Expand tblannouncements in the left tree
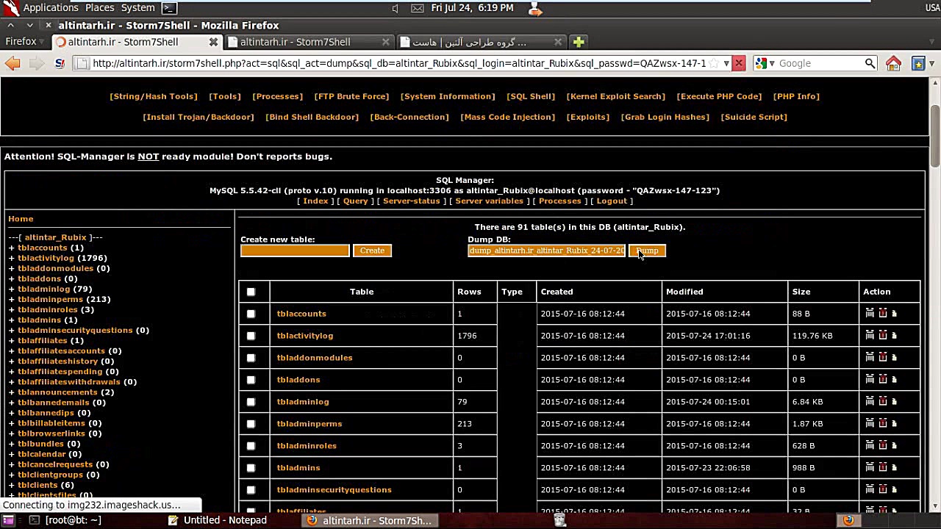The width and height of the screenshot is (941, 529). pos(12,392)
